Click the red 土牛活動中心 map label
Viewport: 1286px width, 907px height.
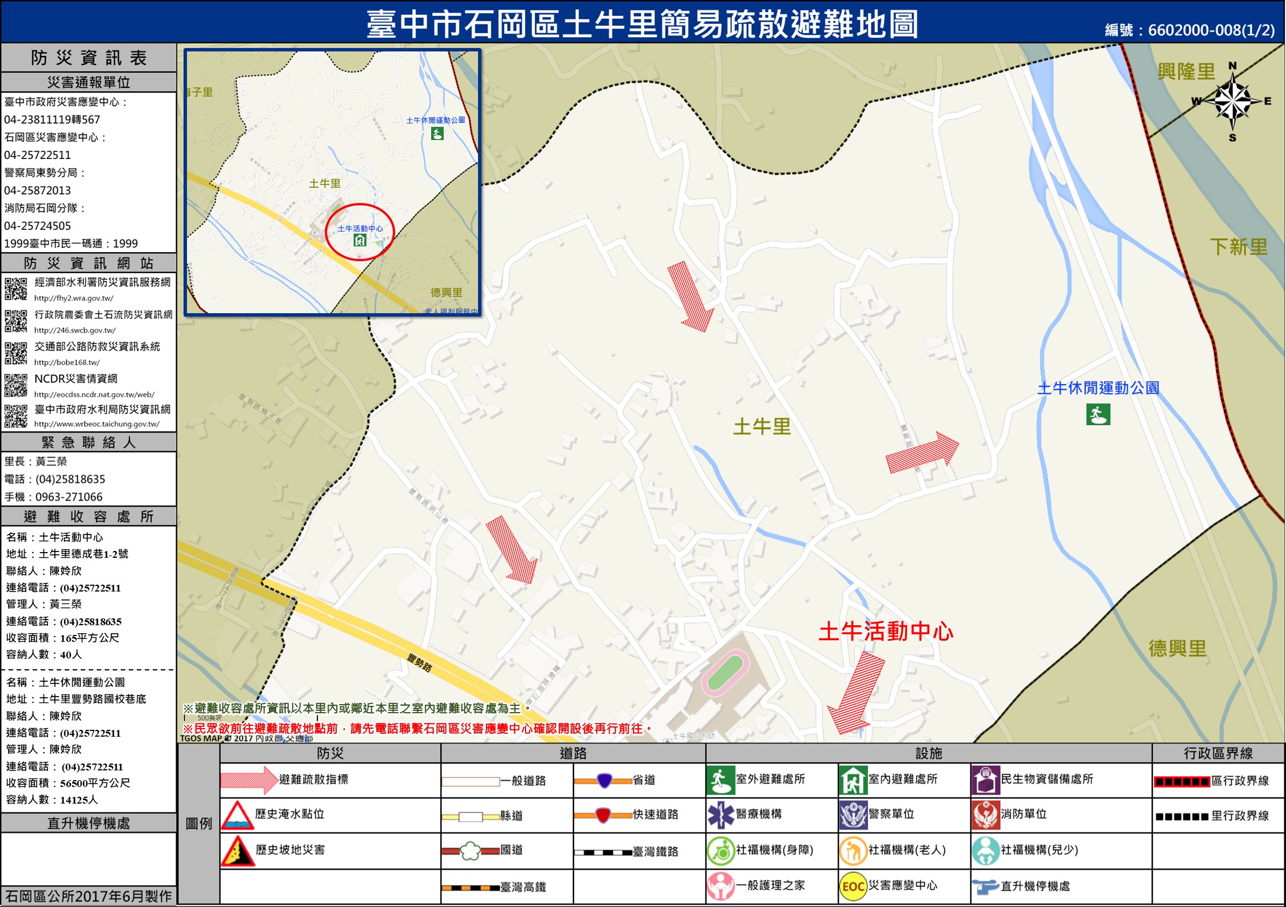(885, 632)
